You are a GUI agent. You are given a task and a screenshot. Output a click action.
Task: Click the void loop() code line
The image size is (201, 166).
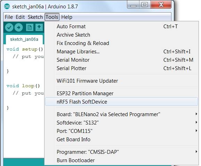tap(23, 86)
